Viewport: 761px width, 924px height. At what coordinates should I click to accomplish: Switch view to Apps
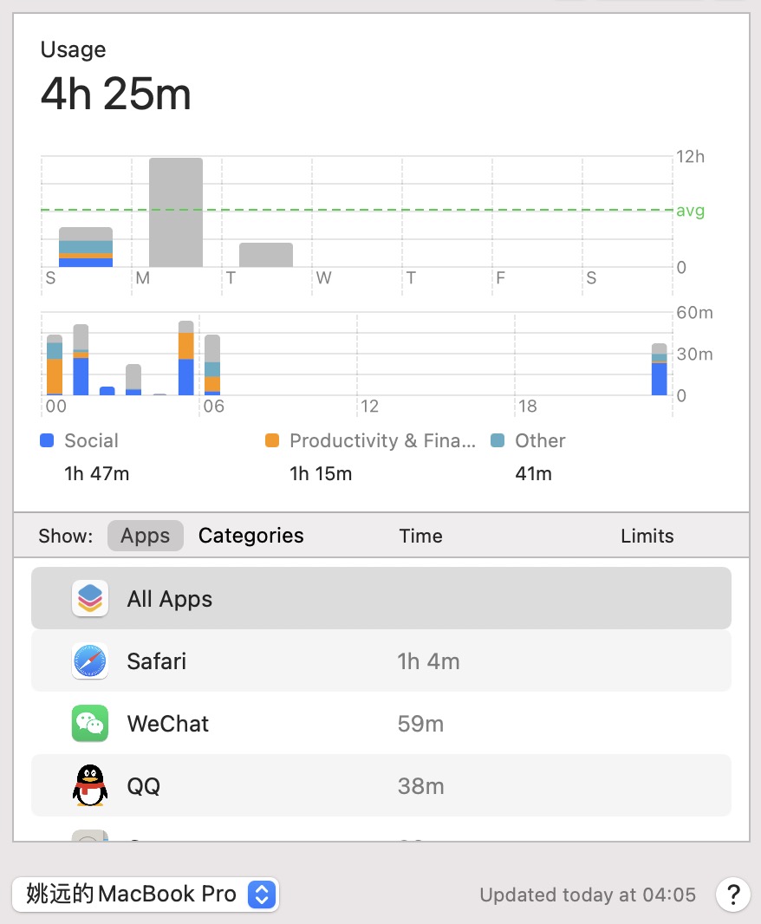(145, 536)
